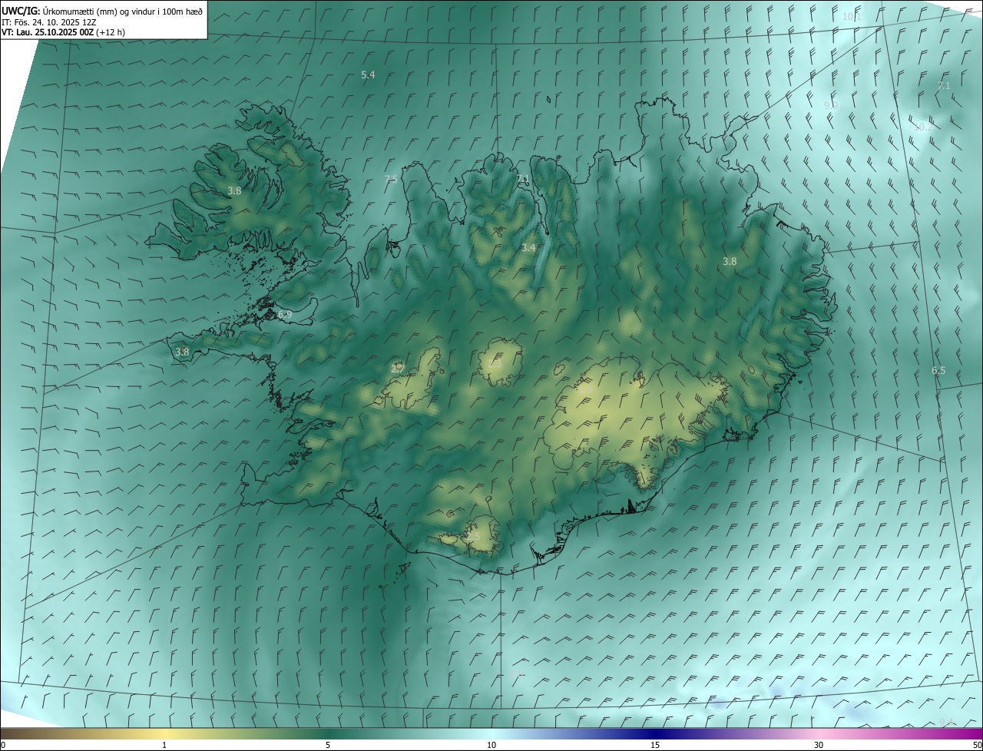Click the 10.1 value on the map

click(852, 16)
